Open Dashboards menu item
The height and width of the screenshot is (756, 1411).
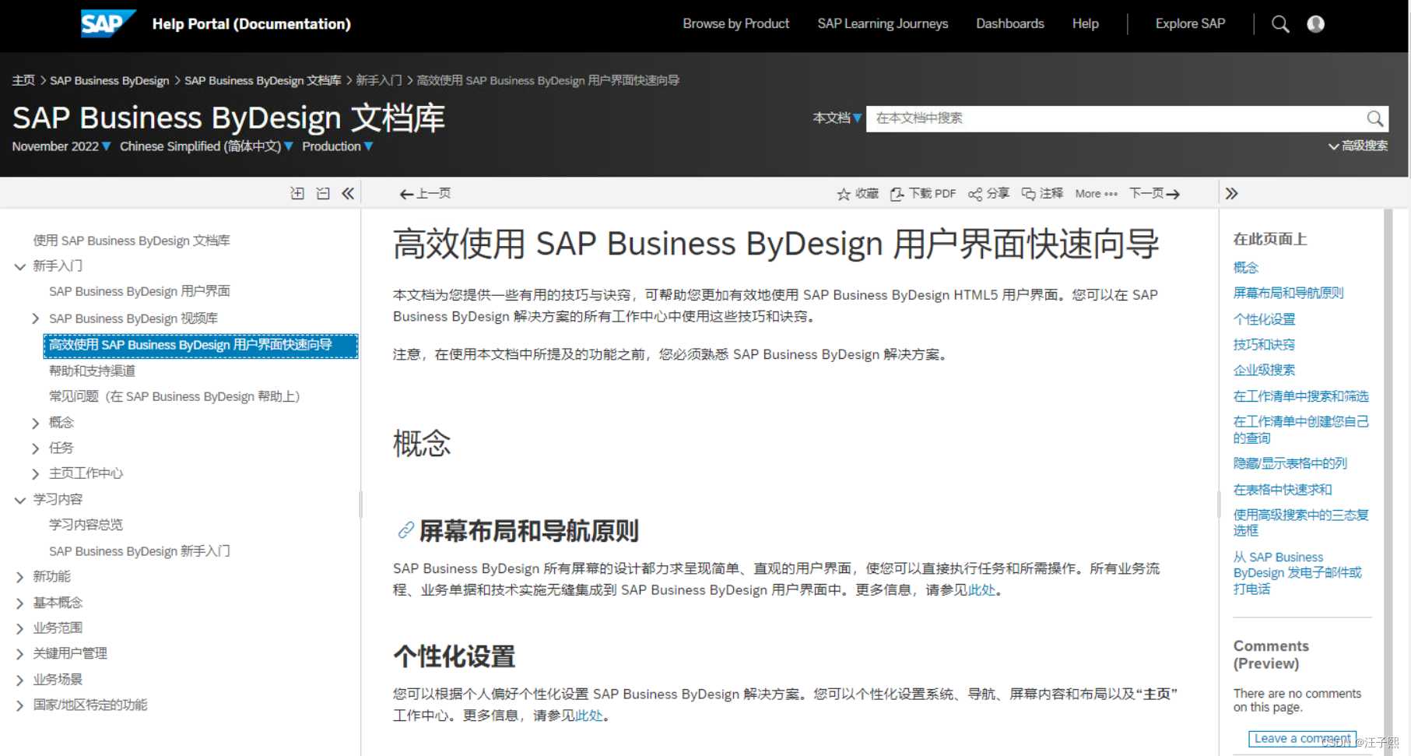tap(1009, 24)
